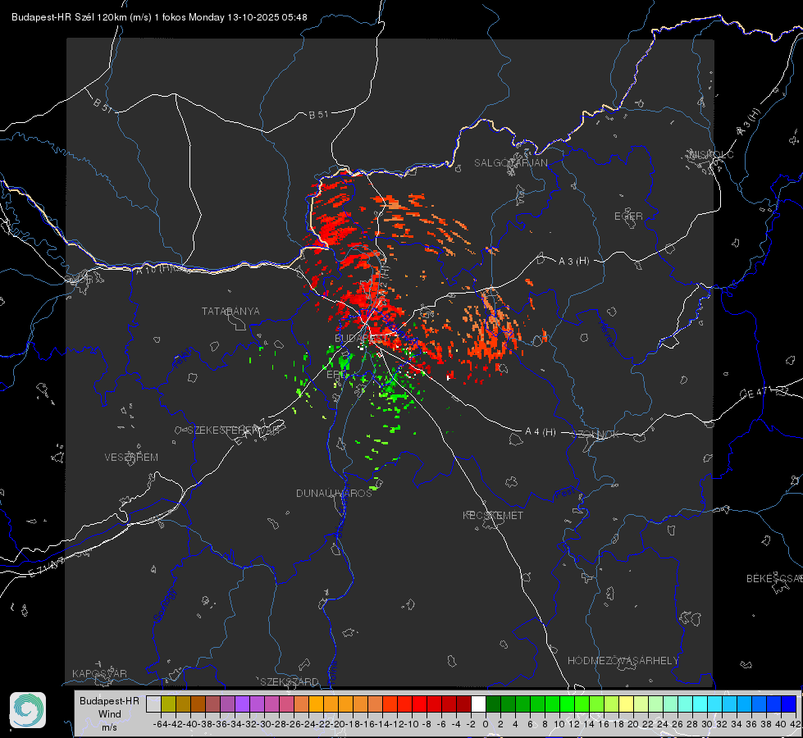The image size is (803, 738).
Task: Click the SALGÓTARJÁN city label
Action: [510, 163]
